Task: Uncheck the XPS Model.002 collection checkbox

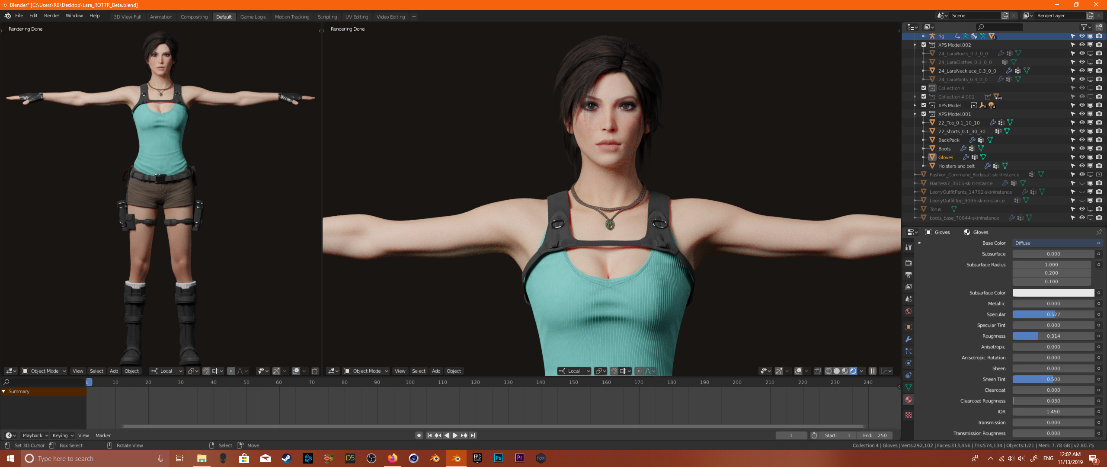Action: click(x=924, y=45)
